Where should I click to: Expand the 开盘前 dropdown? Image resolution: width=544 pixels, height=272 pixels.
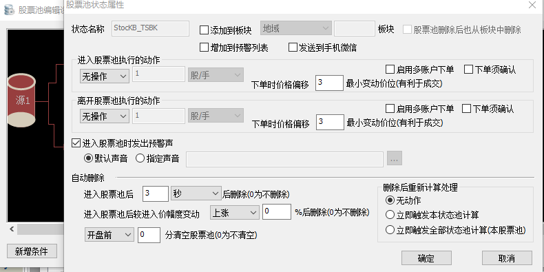tap(109, 235)
